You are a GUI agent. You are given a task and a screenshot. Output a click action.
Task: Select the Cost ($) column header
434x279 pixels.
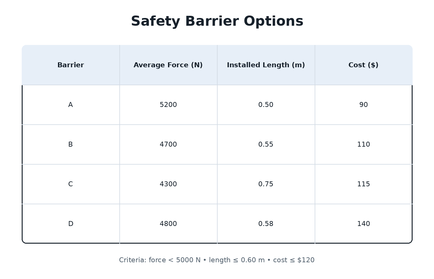point(364,65)
